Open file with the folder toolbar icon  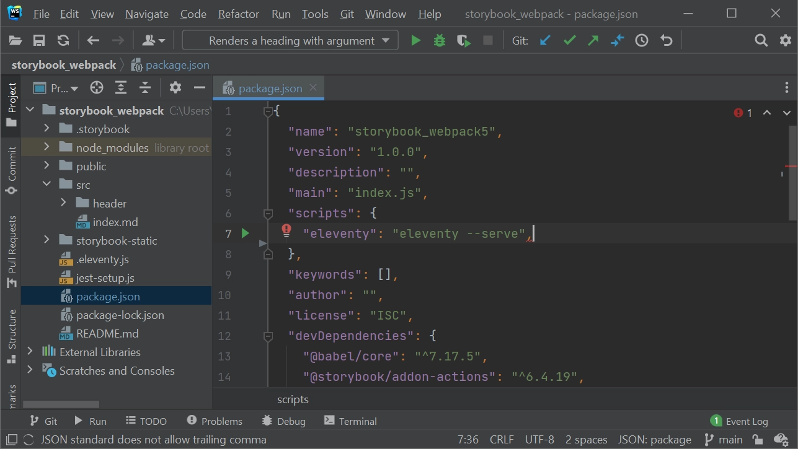(x=16, y=41)
